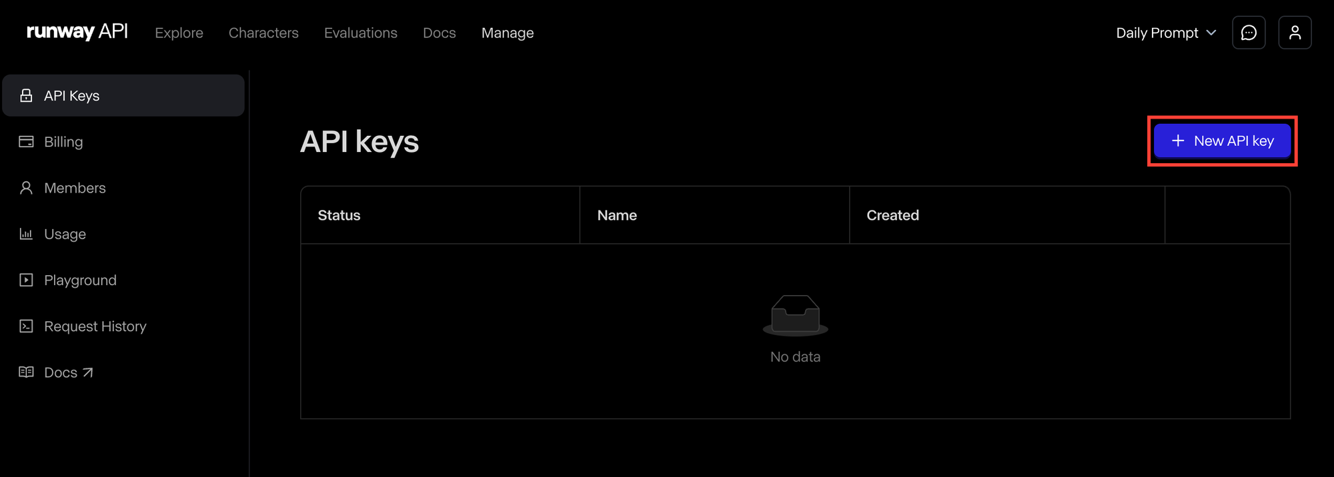Click the Name column header
The image size is (1334, 477).
click(x=714, y=215)
